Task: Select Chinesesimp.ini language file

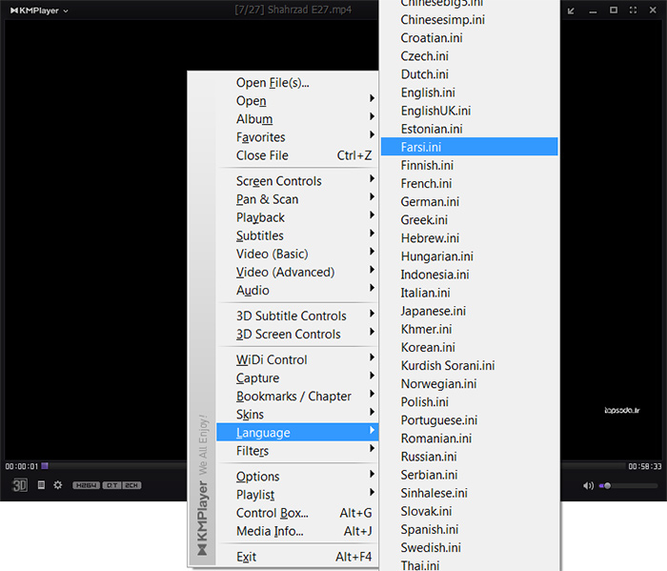Action: tap(469, 20)
